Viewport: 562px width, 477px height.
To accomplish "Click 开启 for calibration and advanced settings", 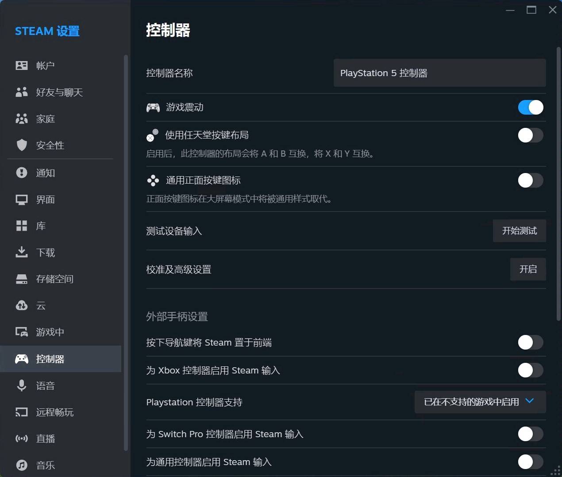I will click(527, 269).
